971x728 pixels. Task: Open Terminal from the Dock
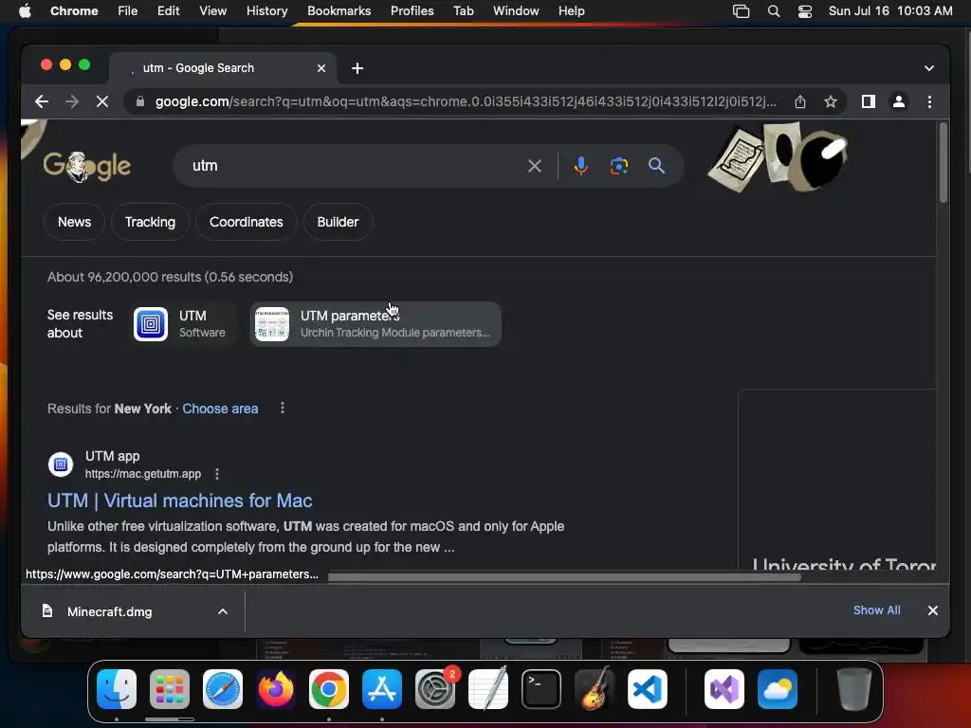[x=541, y=689]
